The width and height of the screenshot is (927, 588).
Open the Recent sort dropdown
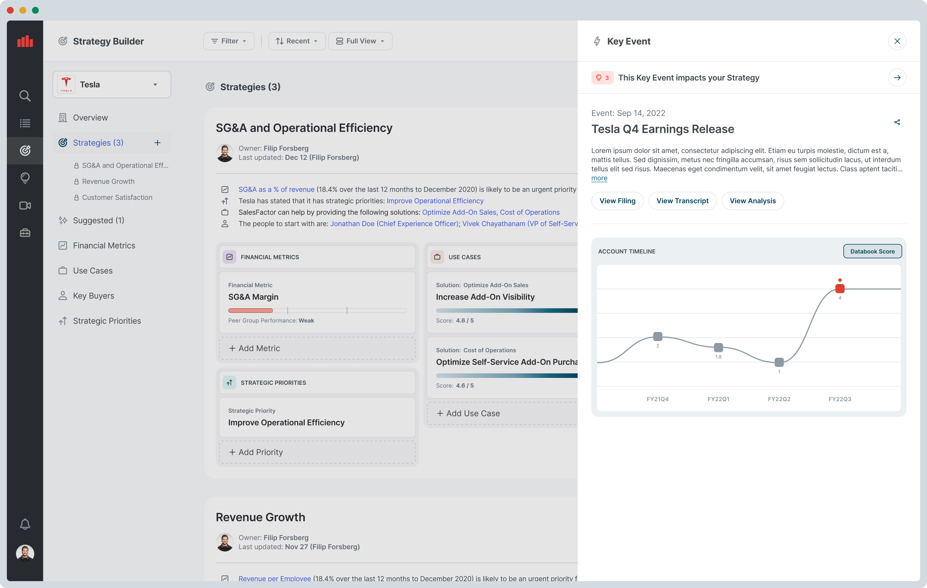(x=296, y=41)
